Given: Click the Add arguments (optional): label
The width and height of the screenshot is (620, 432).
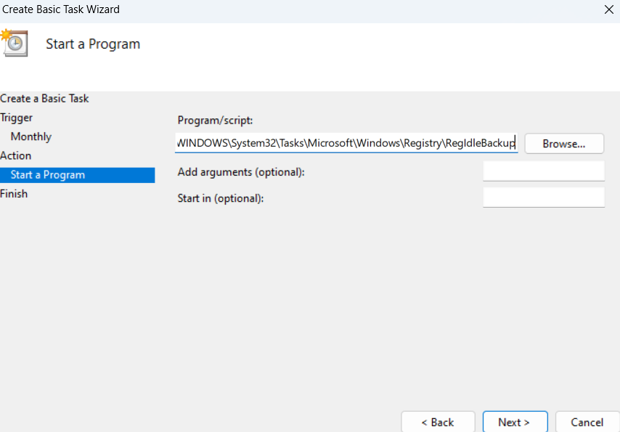Looking at the screenshot, I should click(x=241, y=172).
